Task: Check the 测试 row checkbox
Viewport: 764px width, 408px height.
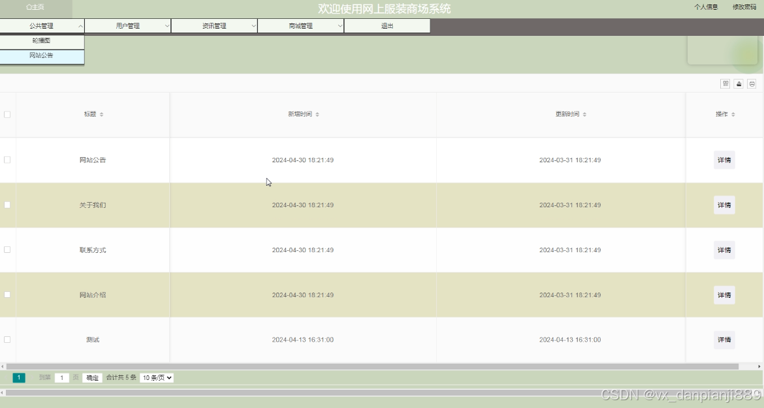Action: 7,340
